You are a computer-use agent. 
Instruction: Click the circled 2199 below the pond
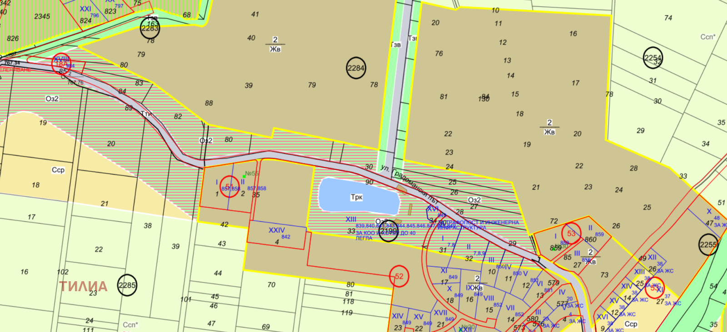point(388,231)
